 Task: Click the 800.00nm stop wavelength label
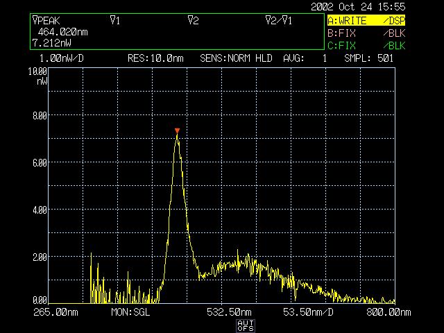coord(388,312)
